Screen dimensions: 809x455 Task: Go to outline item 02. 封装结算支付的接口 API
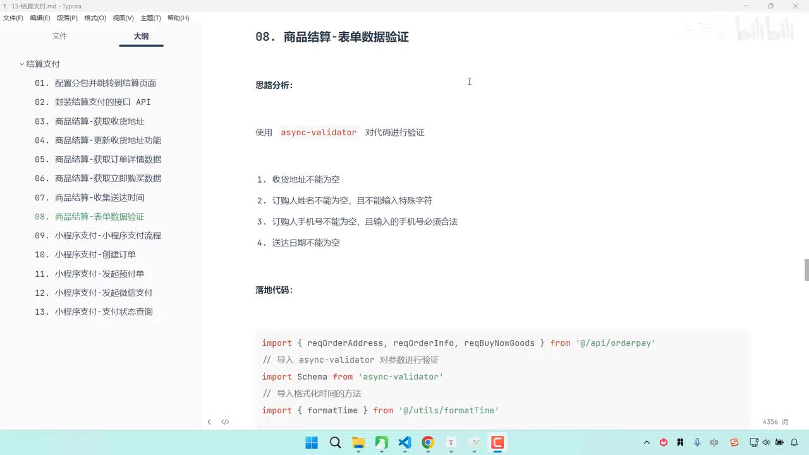(93, 102)
